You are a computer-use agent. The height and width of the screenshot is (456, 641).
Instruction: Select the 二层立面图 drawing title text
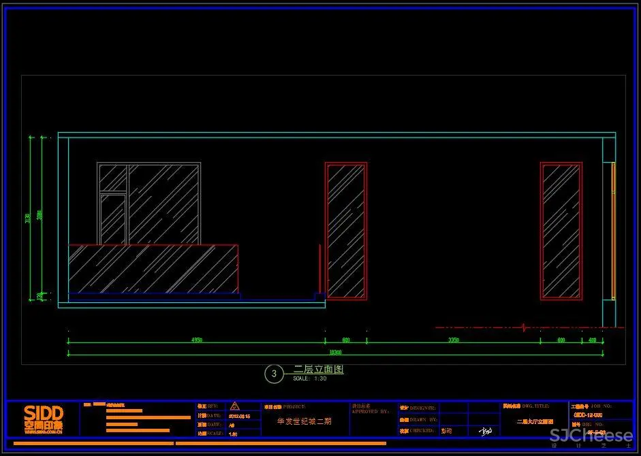318,369
